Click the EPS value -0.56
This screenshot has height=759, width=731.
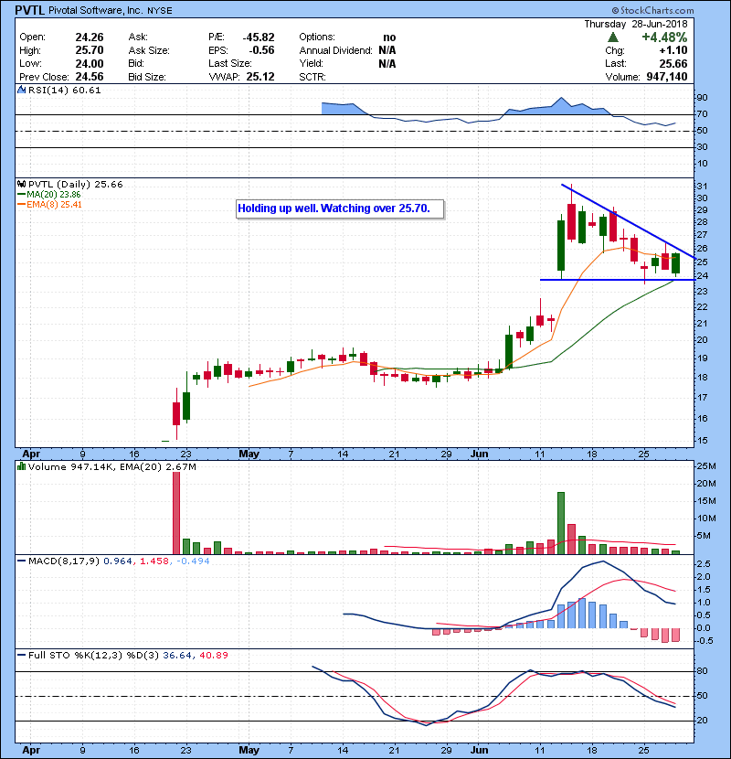click(x=261, y=50)
